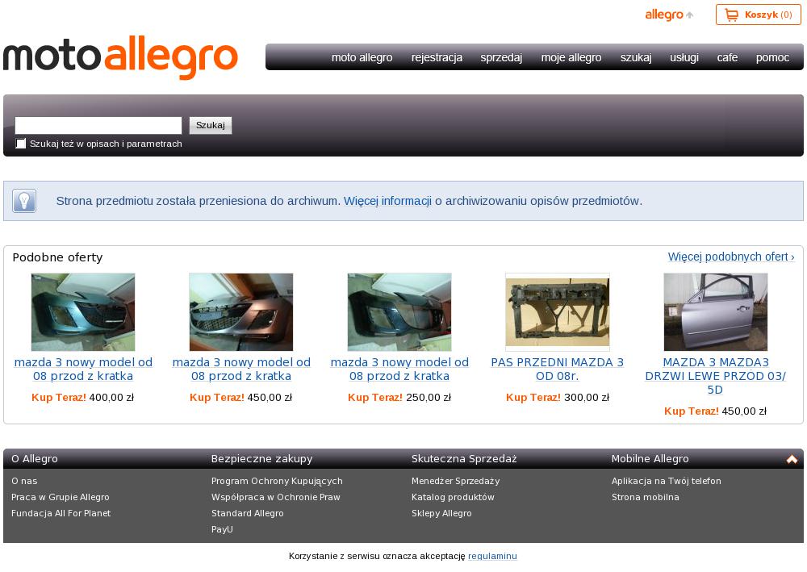807x572 pixels.
Task: Click the 'Skuteczna Sprzedaż' footer heading
Action: 464,459
